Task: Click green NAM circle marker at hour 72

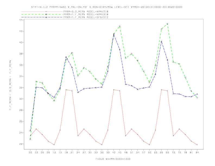Action: click(x=173, y=62)
